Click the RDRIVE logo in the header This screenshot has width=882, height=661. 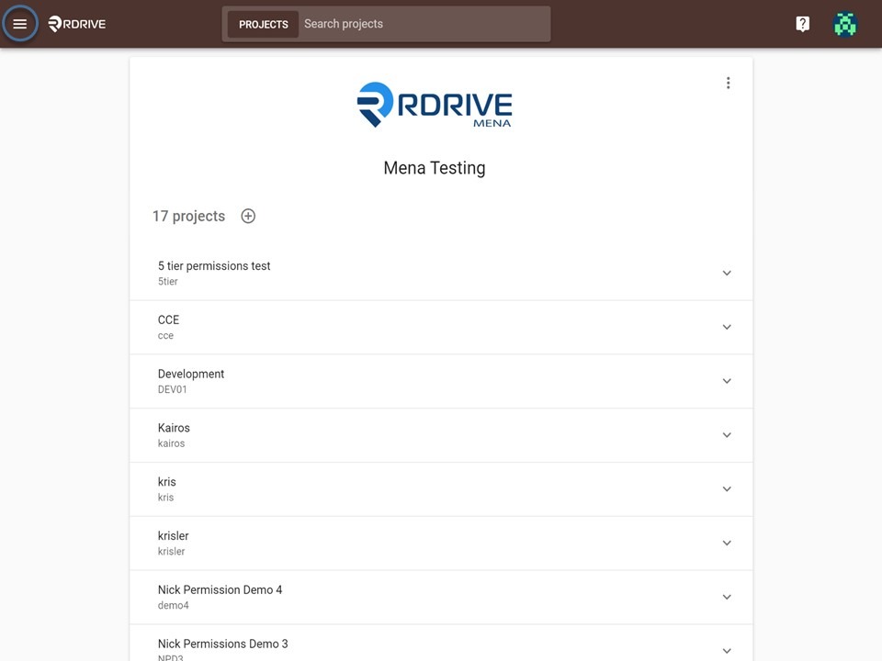pyautogui.click(x=77, y=24)
